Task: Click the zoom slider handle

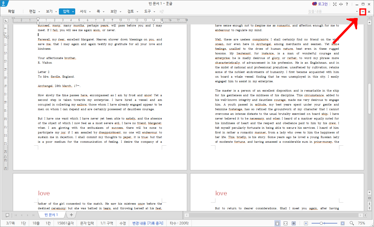Action: click(x=321, y=223)
